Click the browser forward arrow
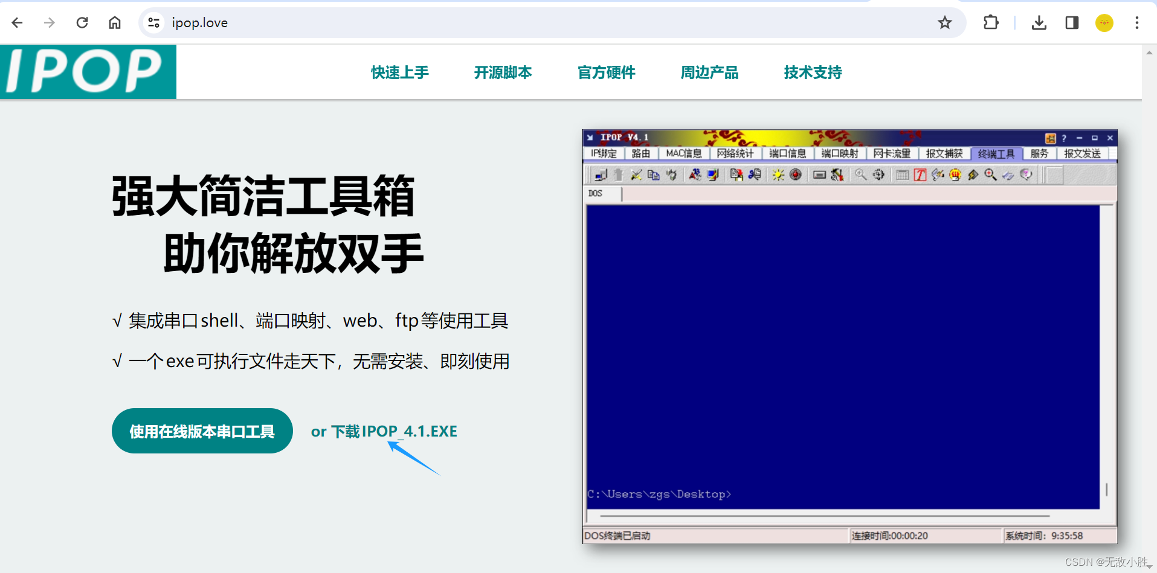 pos(50,23)
